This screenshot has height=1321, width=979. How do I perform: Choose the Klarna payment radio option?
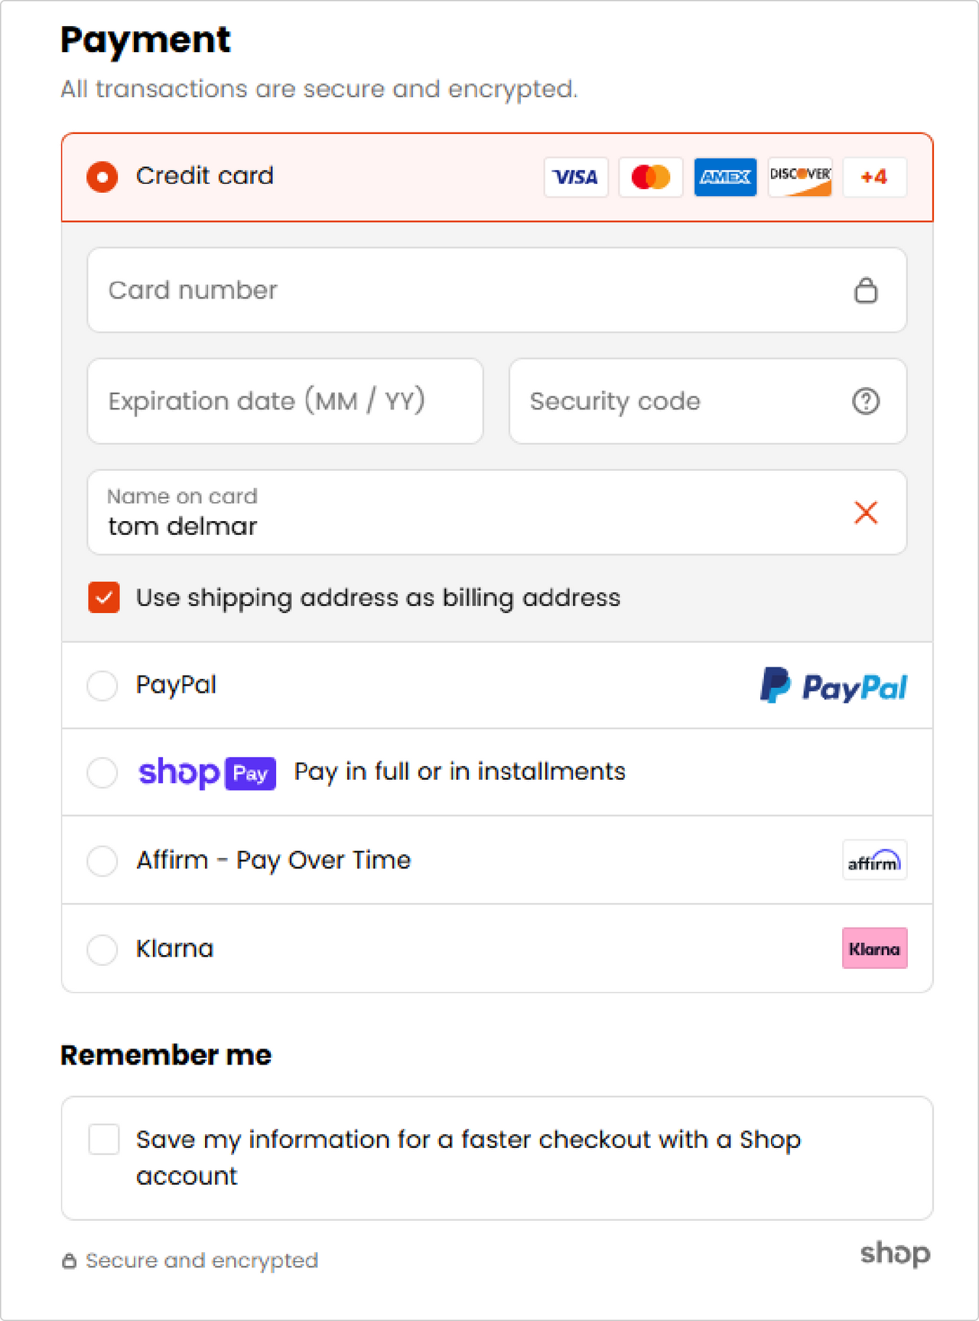click(x=102, y=949)
